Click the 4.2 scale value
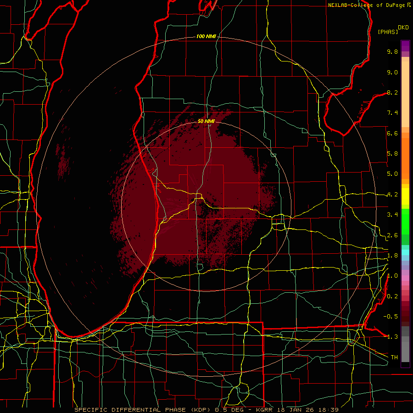Image resolution: width=413 pixels, height=413 pixels. [392, 195]
